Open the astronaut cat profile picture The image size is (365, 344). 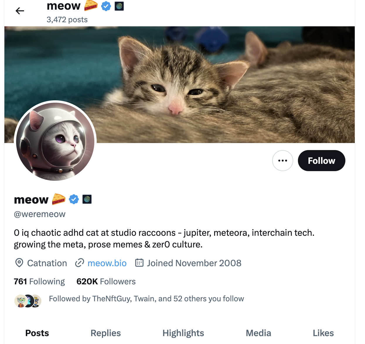[x=55, y=141]
